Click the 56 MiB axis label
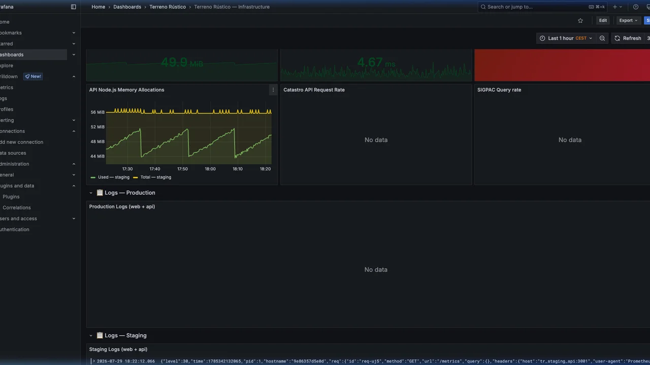 (97, 112)
